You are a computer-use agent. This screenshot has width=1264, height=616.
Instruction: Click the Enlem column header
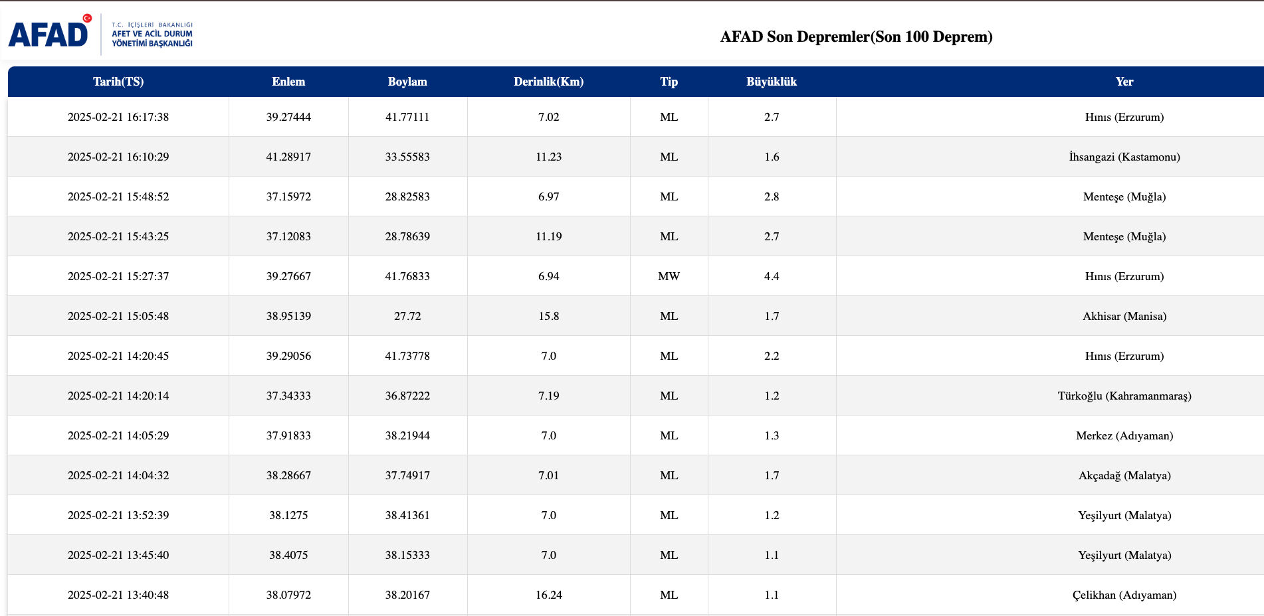click(288, 82)
